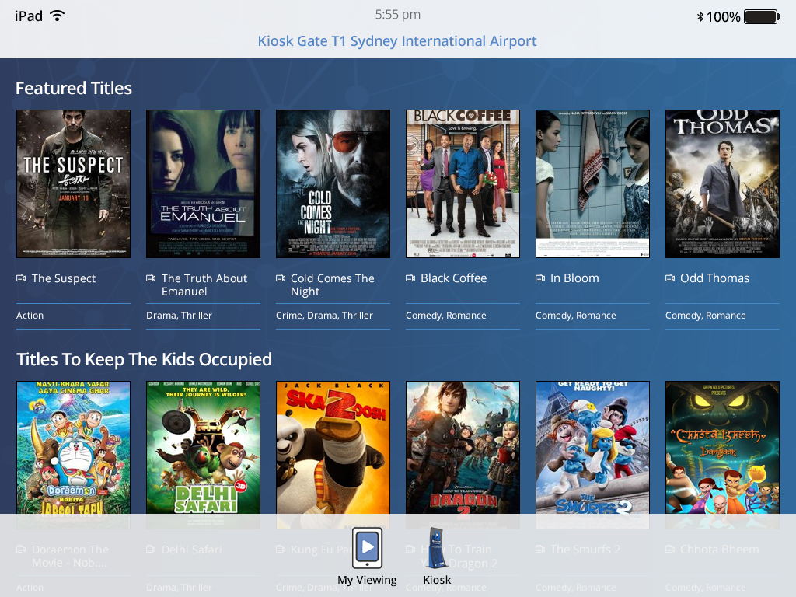Tap the 100% battery percentage text
The width and height of the screenshot is (796, 597).
(x=724, y=17)
